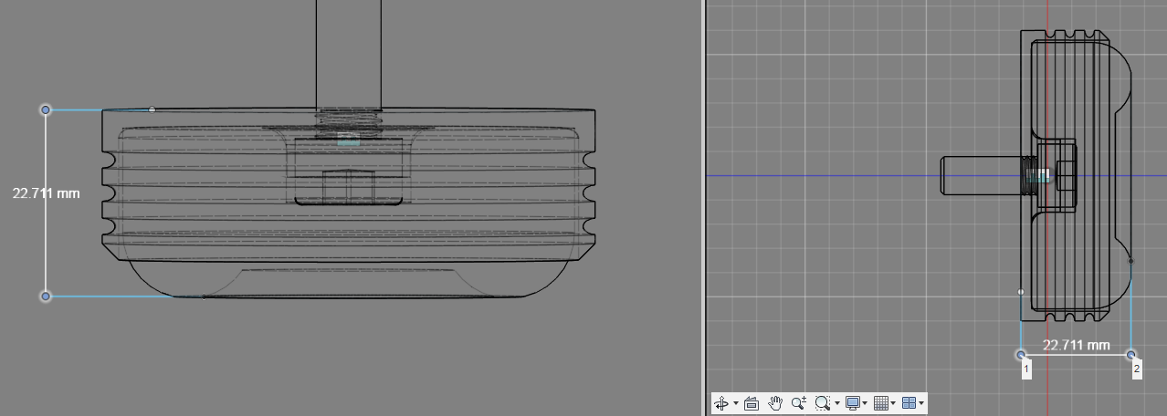
Task: Click the 22.711 mm label in left viewport
Action: [x=47, y=193]
